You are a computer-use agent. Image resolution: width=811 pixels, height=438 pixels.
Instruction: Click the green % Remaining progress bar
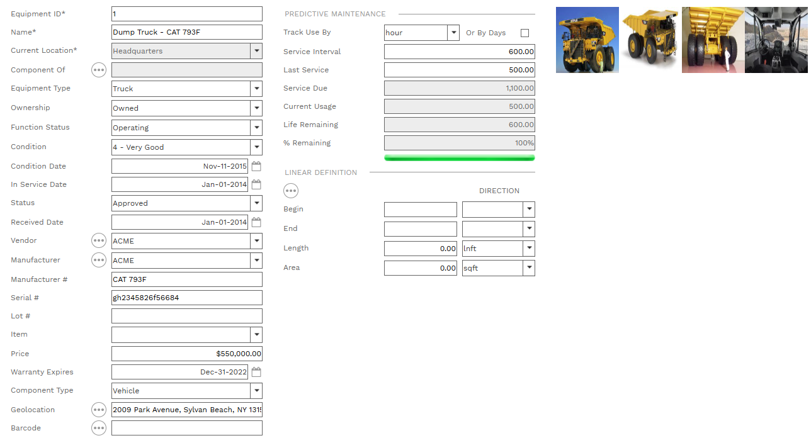459,157
